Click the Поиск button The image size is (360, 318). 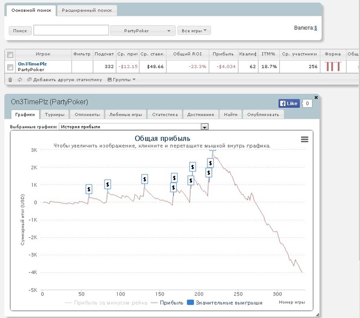pyautogui.click(x=20, y=31)
